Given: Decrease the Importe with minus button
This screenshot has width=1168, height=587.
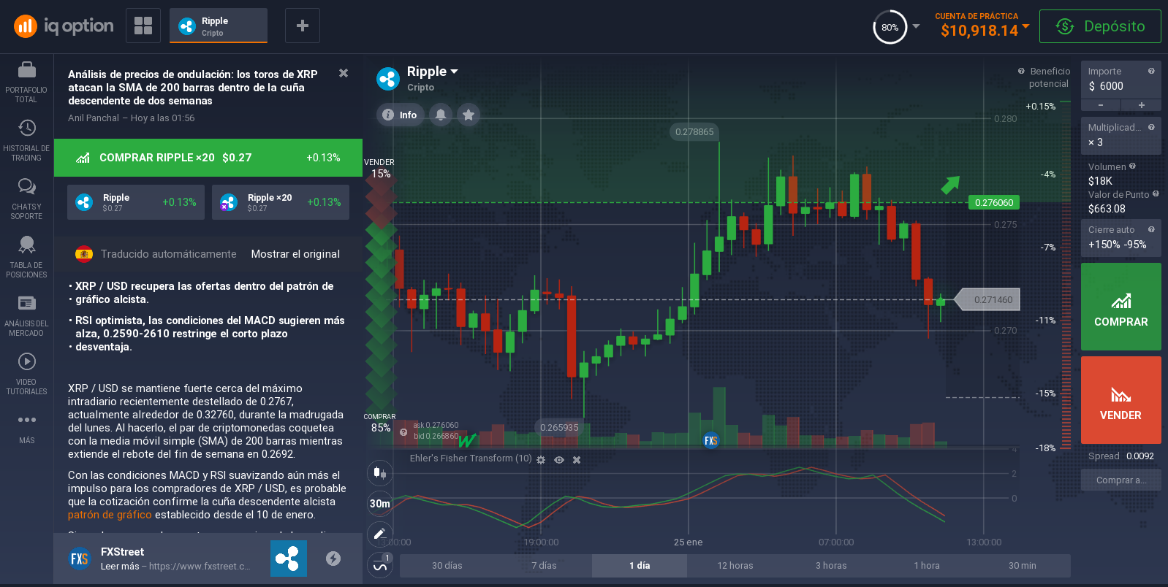Looking at the screenshot, I should coord(1101,105).
